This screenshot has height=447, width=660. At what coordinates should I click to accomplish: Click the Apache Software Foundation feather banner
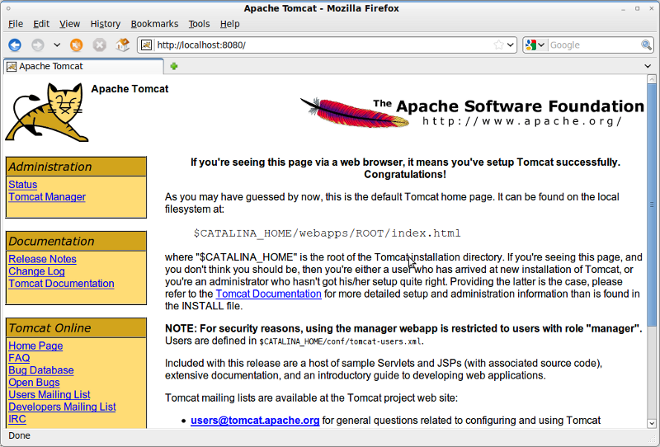pyautogui.click(x=471, y=112)
